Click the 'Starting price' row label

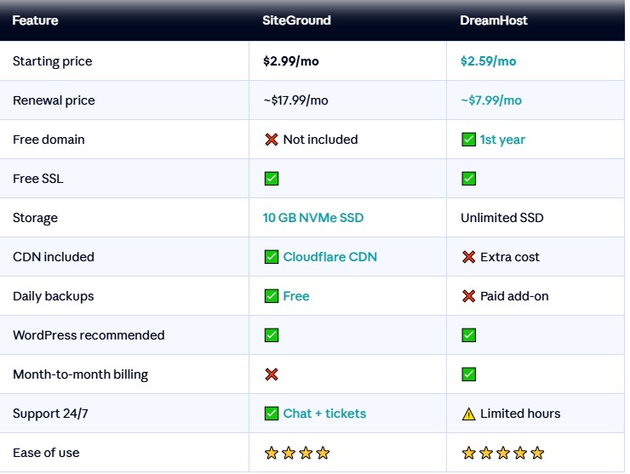click(53, 61)
